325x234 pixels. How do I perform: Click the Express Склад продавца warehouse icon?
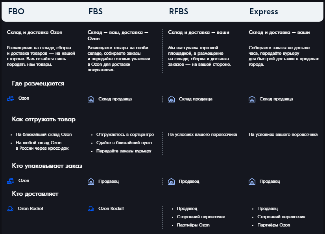pos(252,99)
